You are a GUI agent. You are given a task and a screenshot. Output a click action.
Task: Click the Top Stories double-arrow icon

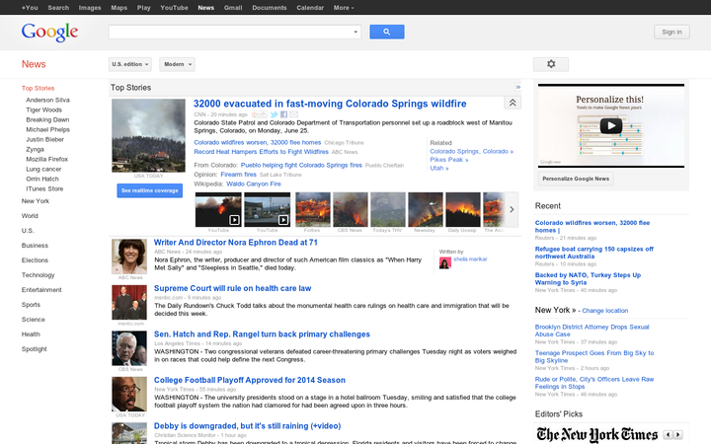pyautogui.click(x=517, y=87)
